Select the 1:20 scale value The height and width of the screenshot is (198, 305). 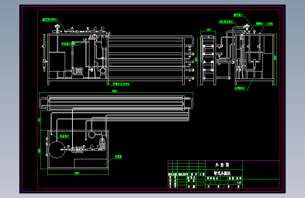(x=239, y=182)
